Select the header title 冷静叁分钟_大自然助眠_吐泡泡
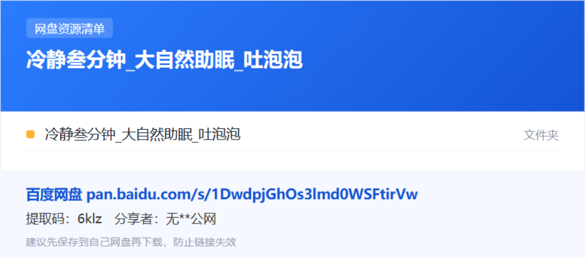The image size is (585, 258). pyautogui.click(x=164, y=60)
